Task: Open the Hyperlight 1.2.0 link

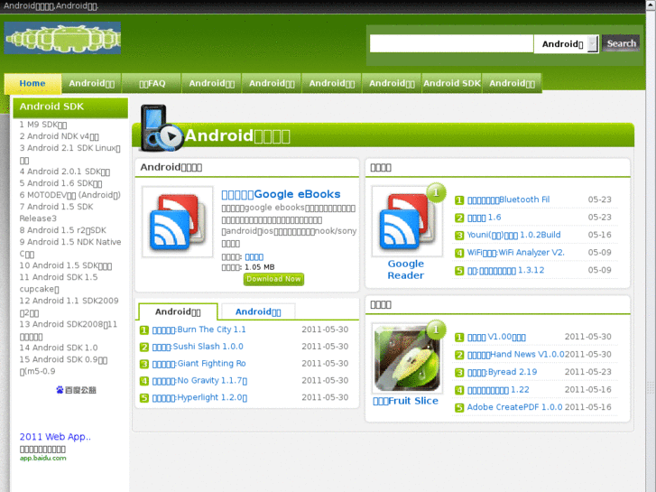Action: pos(199,398)
